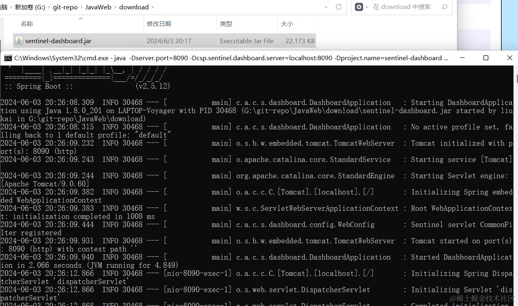The height and width of the screenshot is (306, 518).
Task: Click the cmd.exe title bar text
Action: click(231, 58)
